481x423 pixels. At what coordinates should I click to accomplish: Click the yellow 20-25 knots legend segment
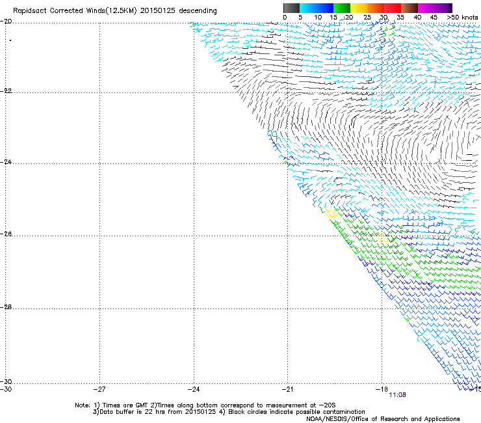coord(359,8)
